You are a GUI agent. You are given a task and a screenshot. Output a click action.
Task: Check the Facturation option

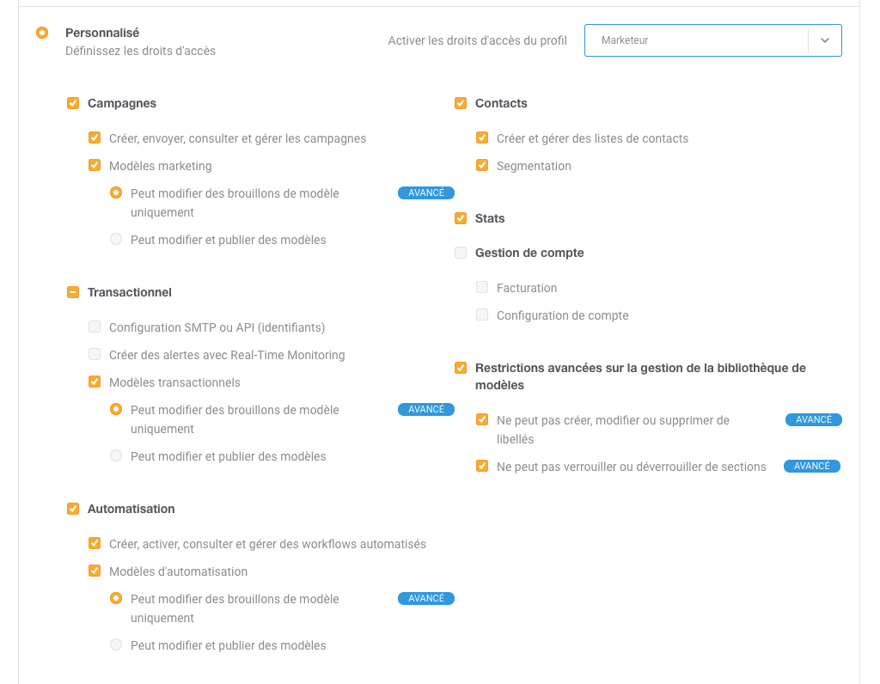(x=481, y=287)
